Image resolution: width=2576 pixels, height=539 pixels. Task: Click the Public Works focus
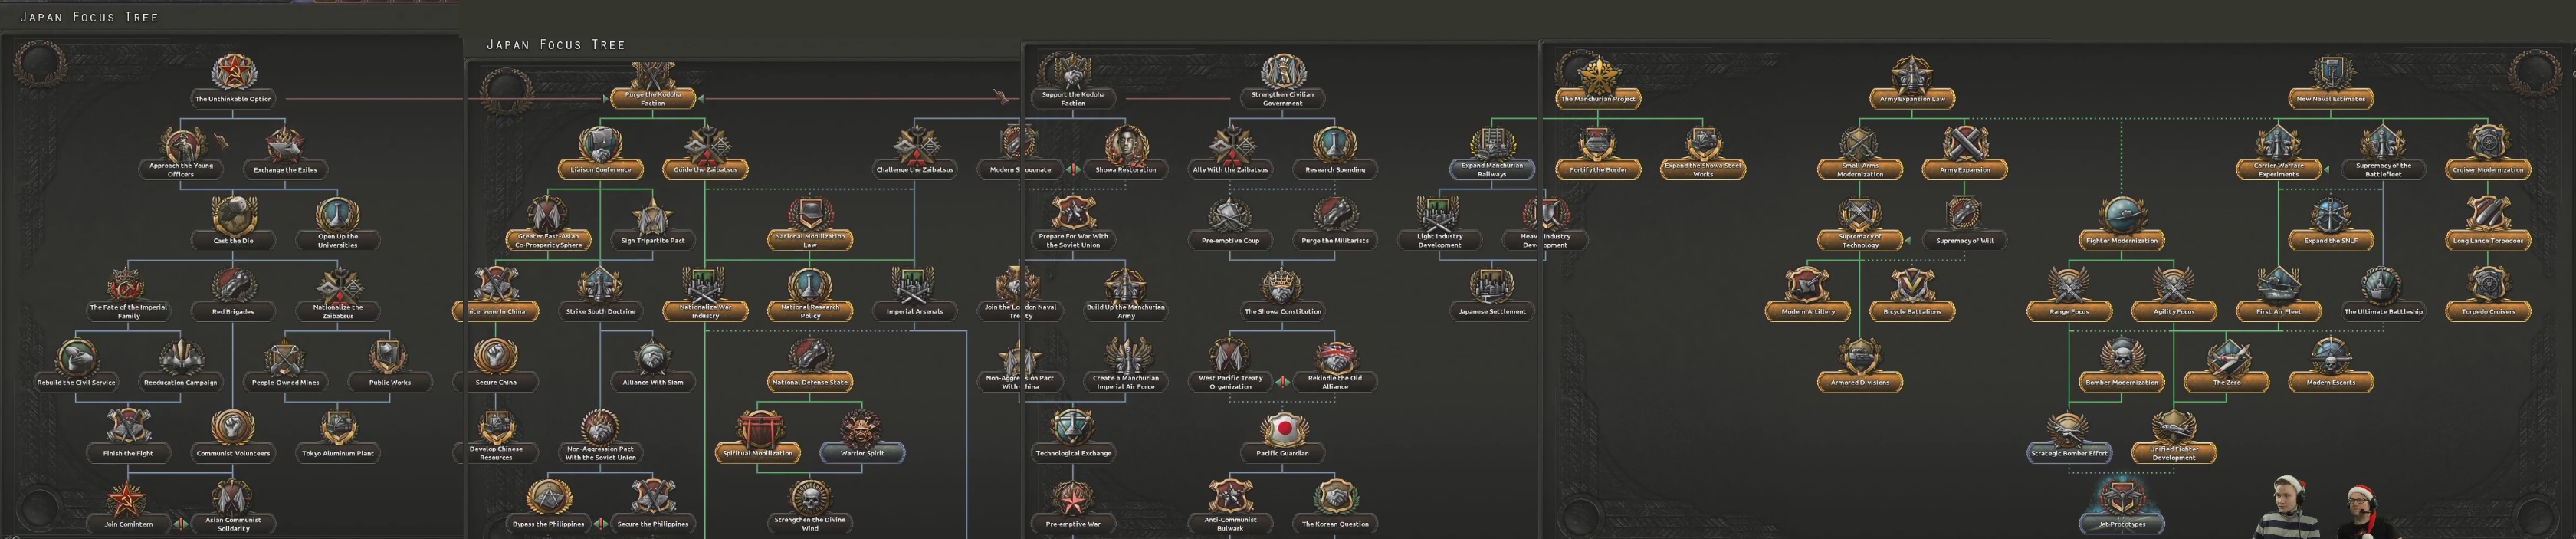pos(389,366)
